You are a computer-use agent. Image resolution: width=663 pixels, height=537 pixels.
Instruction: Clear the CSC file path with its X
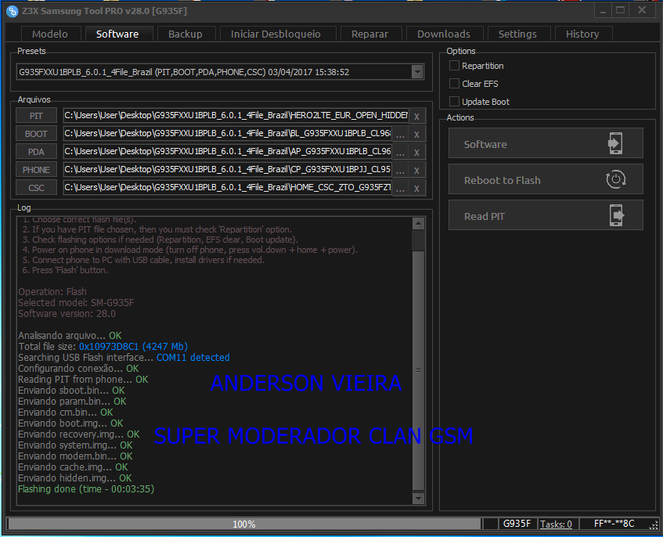coord(416,188)
